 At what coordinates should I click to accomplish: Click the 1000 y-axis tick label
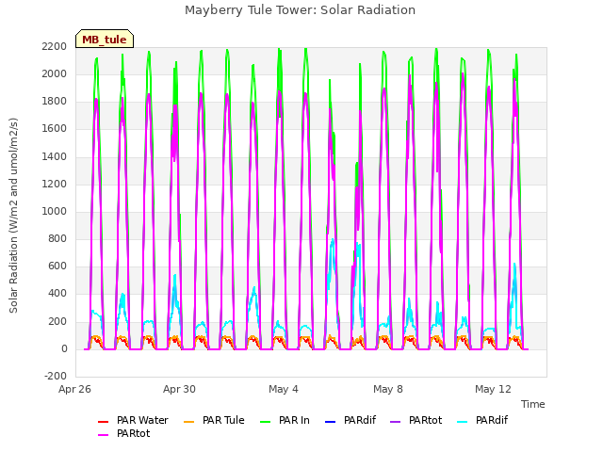coord(55,211)
